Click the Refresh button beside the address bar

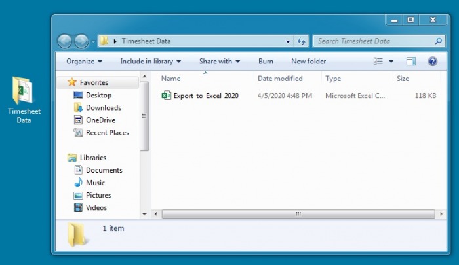tap(301, 41)
